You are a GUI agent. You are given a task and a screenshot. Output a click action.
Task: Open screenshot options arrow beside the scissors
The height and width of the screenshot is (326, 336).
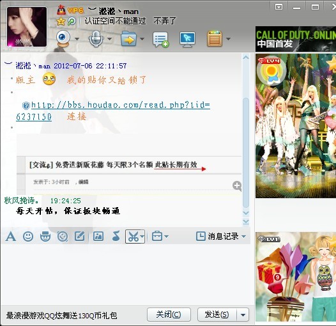pyautogui.click(x=142, y=237)
